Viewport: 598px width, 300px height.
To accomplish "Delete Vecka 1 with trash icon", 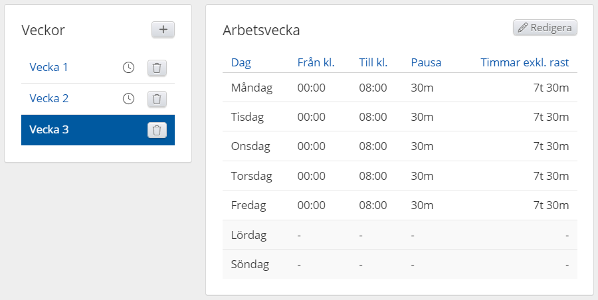I will point(157,68).
